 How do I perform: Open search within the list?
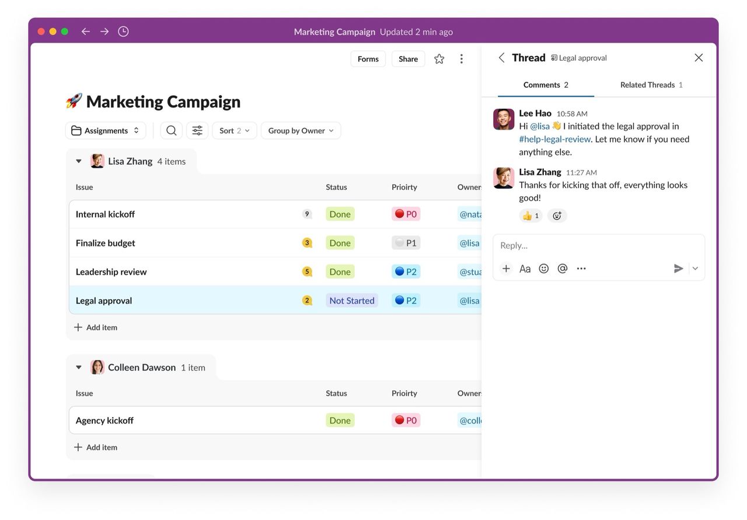171,130
